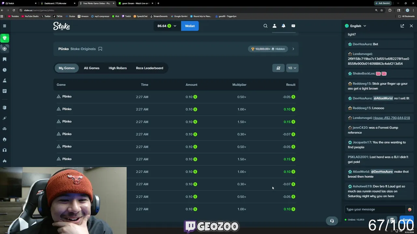Reload the page
Screen dimensions: 417x234
[14, 10]
